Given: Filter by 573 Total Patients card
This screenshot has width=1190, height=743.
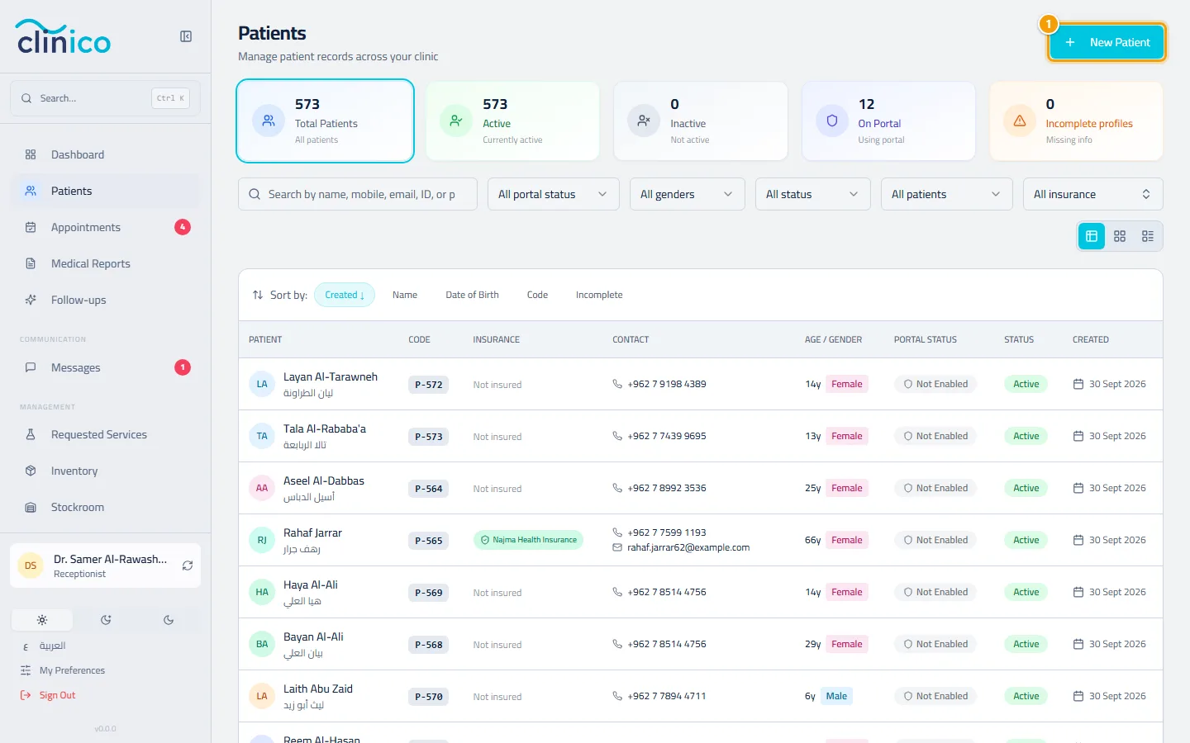Looking at the screenshot, I should tap(326, 121).
